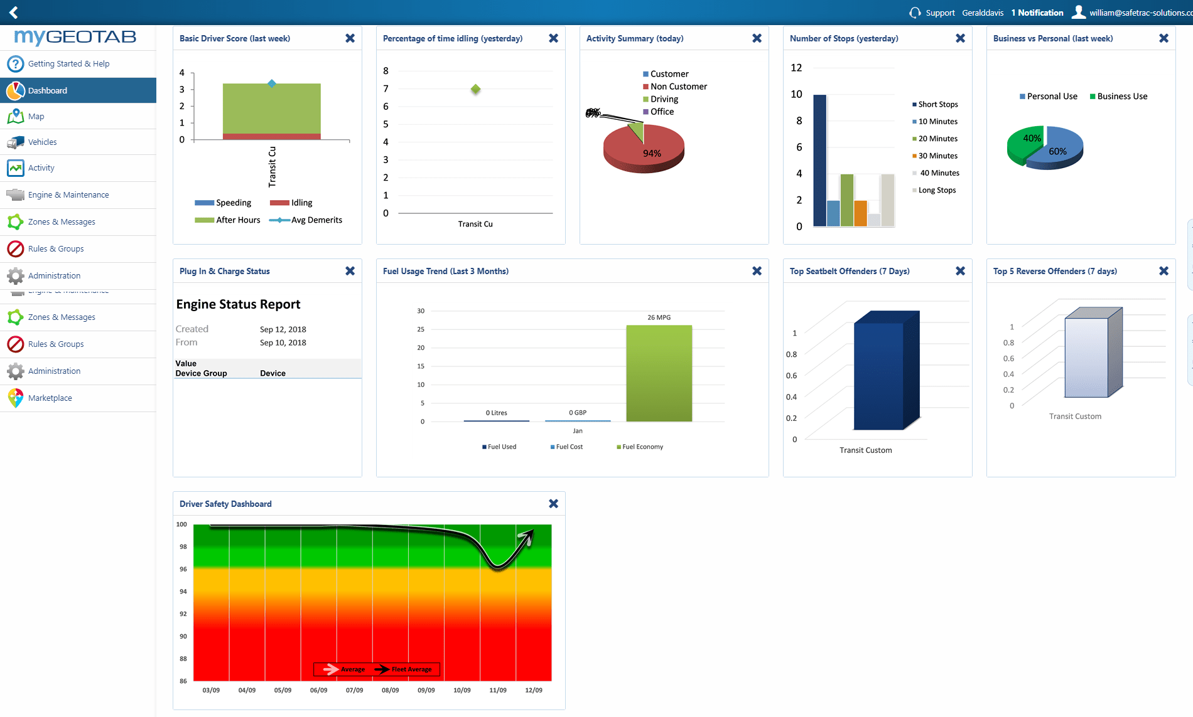Select Dashboard in the sidebar

78,90
